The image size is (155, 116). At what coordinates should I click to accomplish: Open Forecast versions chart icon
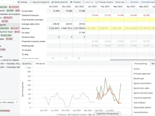click(97, 2)
